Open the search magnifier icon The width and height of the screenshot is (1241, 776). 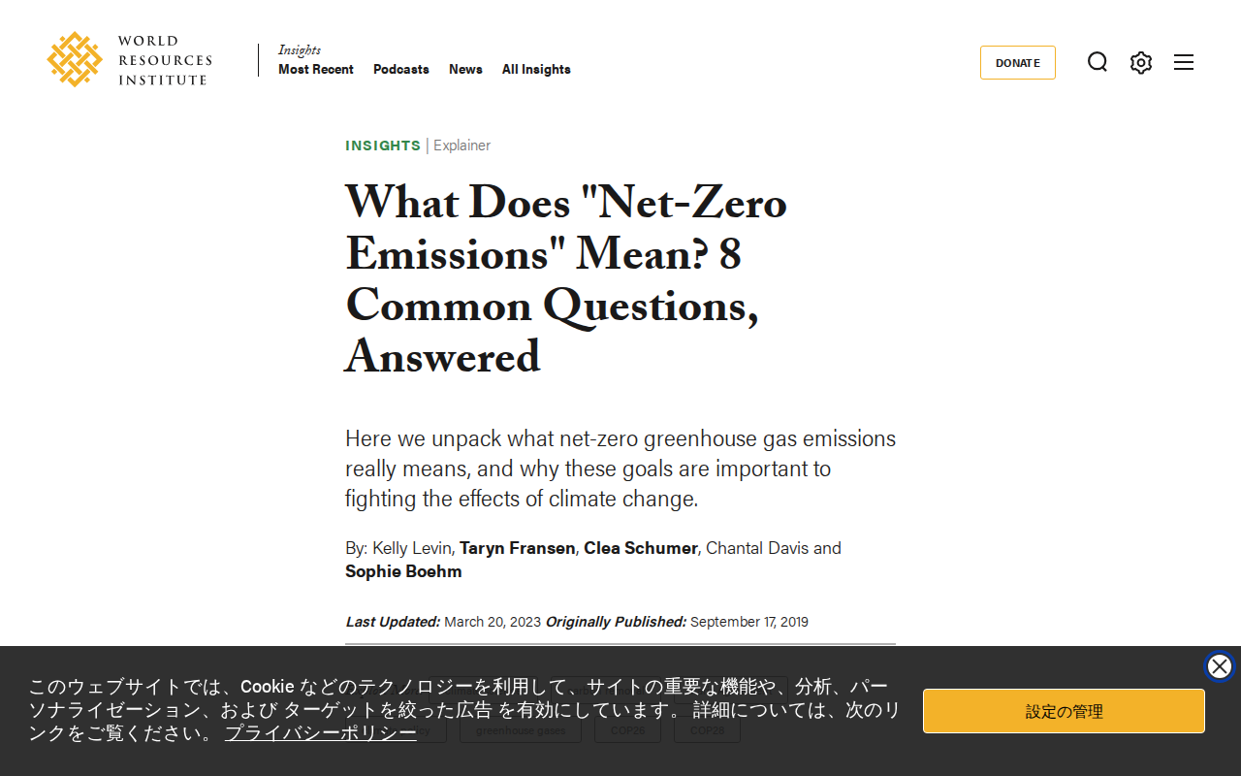[x=1098, y=62]
